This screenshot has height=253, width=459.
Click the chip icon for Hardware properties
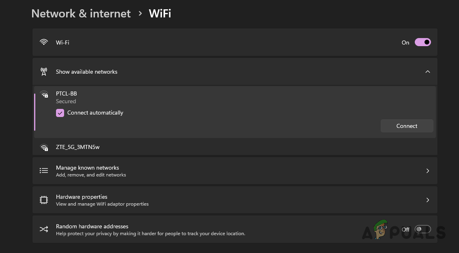tap(44, 200)
